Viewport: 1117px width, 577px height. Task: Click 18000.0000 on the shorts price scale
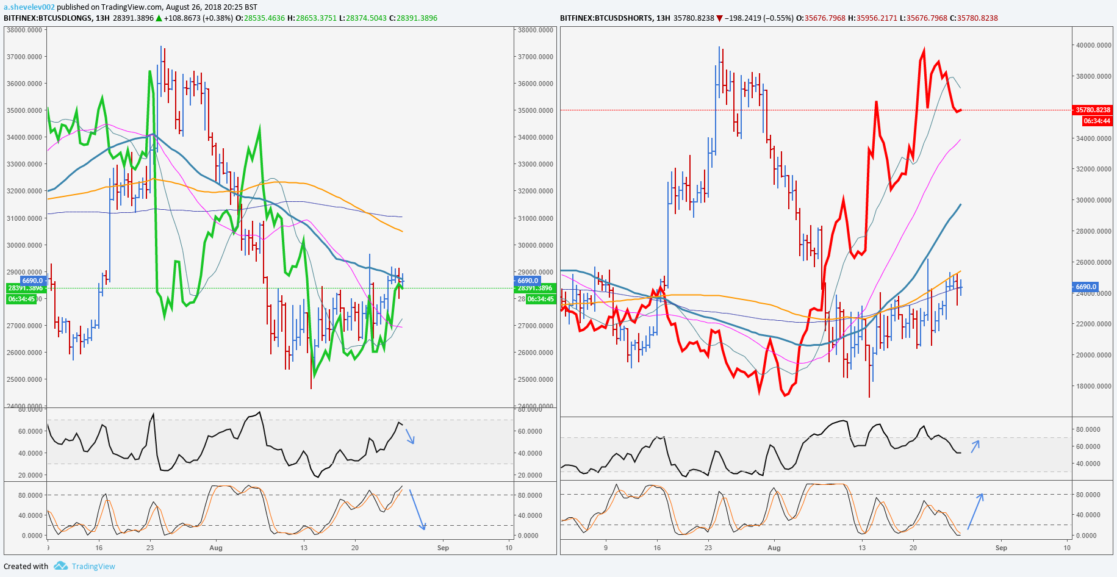pos(1094,386)
